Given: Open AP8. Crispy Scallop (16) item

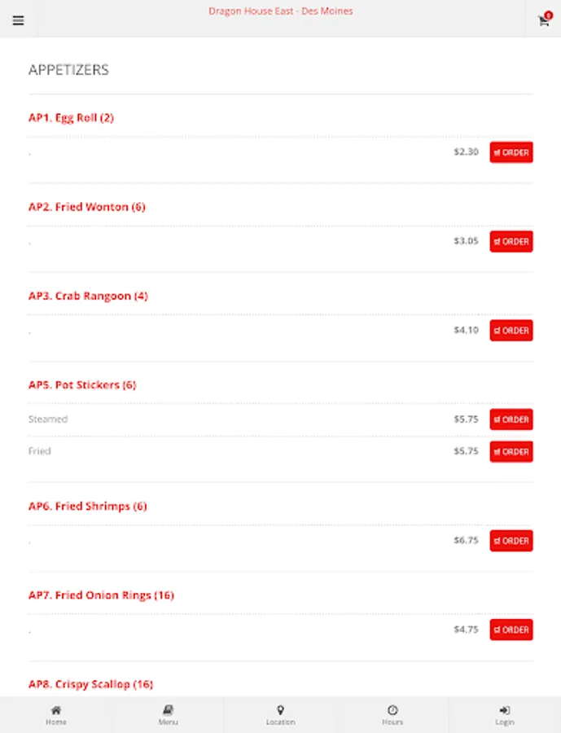Looking at the screenshot, I should 90,684.
